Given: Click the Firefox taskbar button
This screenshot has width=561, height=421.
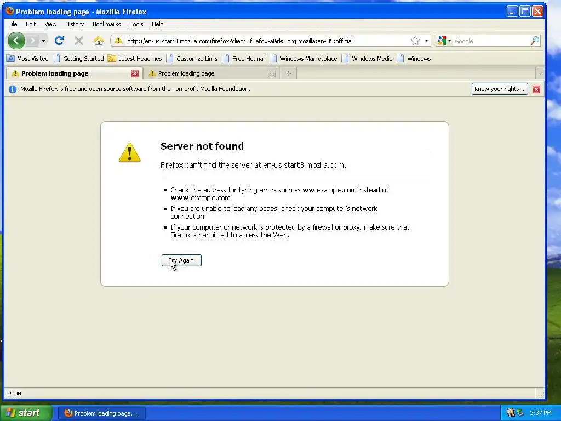Looking at the screenshot, I should [x=101, y=413].
